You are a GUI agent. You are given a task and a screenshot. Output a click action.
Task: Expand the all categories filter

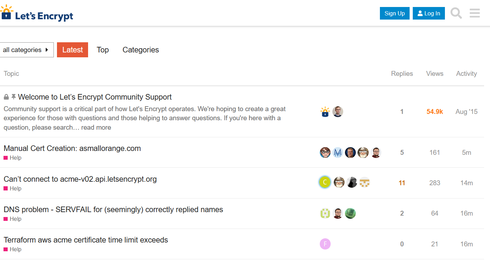pyautogui.click(x=22, y=50)
